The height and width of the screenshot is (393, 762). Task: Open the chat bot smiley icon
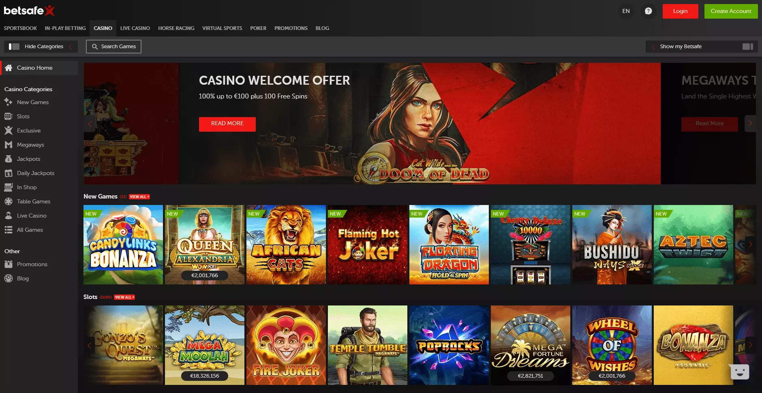(739, 372)
